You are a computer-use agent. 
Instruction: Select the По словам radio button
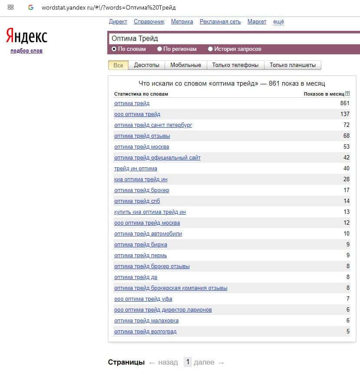click(114, 49)
